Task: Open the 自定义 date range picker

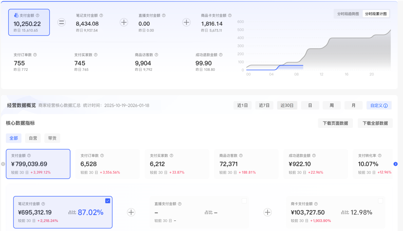Action: (x=379, y=105)
